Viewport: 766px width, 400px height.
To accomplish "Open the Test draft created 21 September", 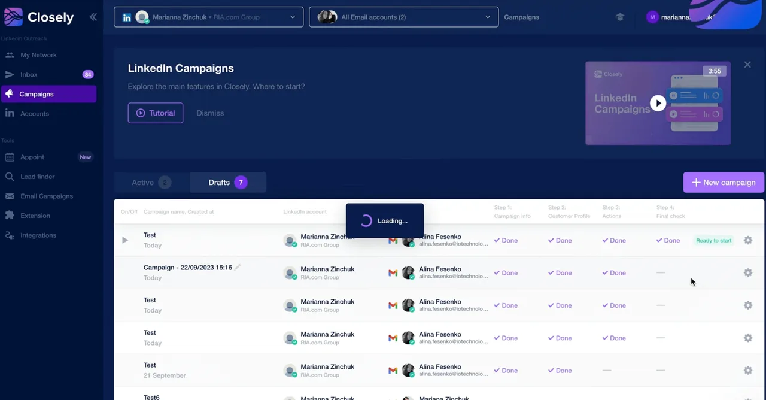I will 150,365.
